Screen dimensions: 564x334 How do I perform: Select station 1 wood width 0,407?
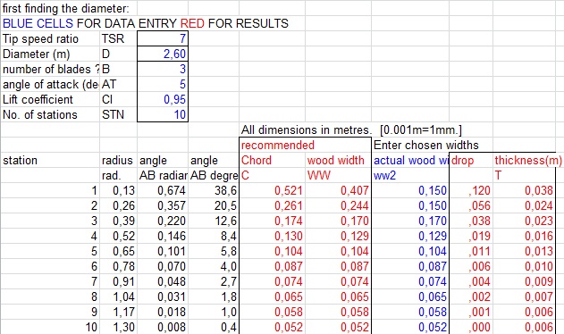point(338,190)
